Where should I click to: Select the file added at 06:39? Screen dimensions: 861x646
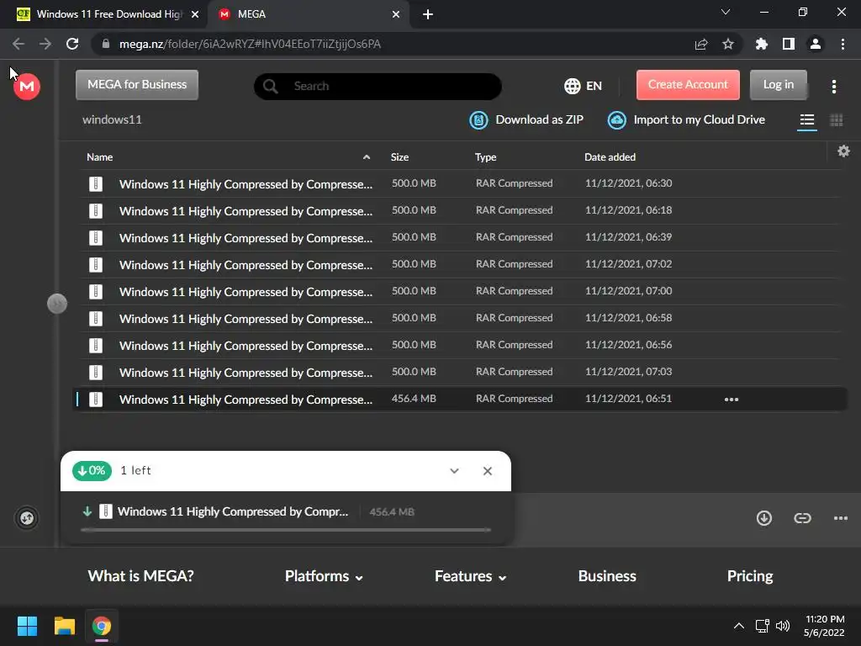[460, 237]
